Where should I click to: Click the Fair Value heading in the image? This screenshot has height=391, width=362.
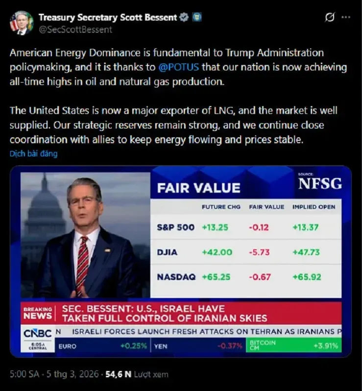[x=198, y=188]
